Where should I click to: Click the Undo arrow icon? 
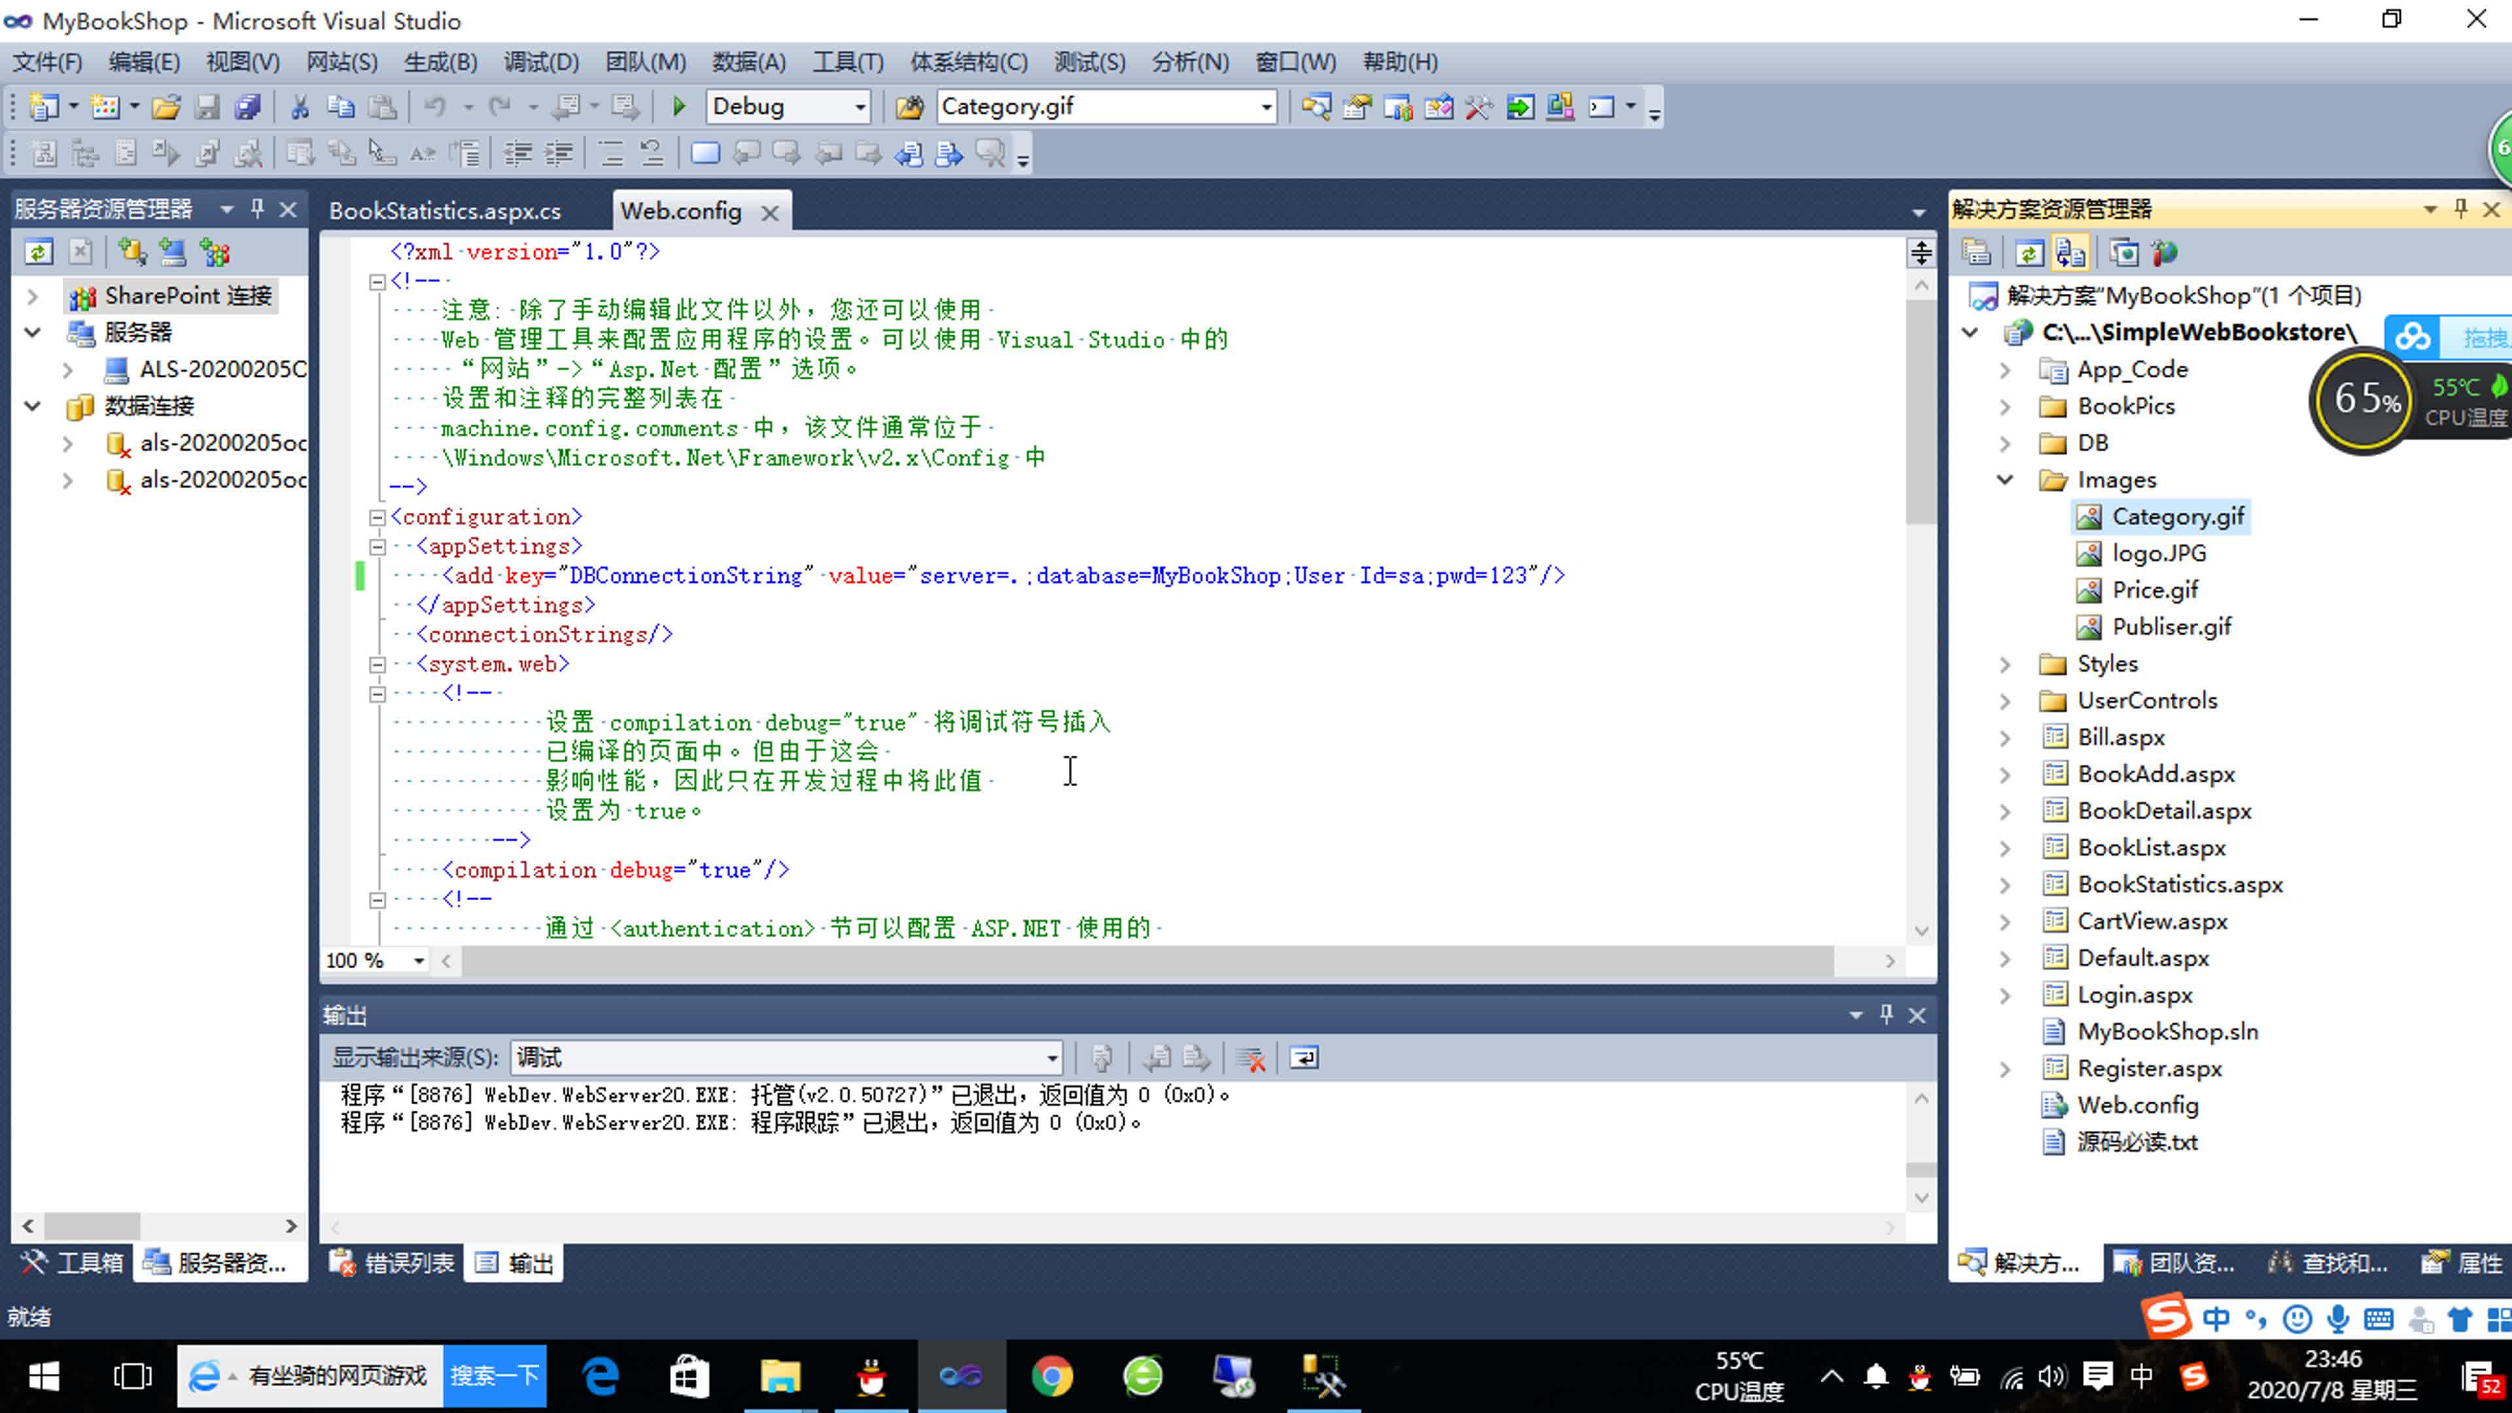pyautogui.click(x=435, y=106)
